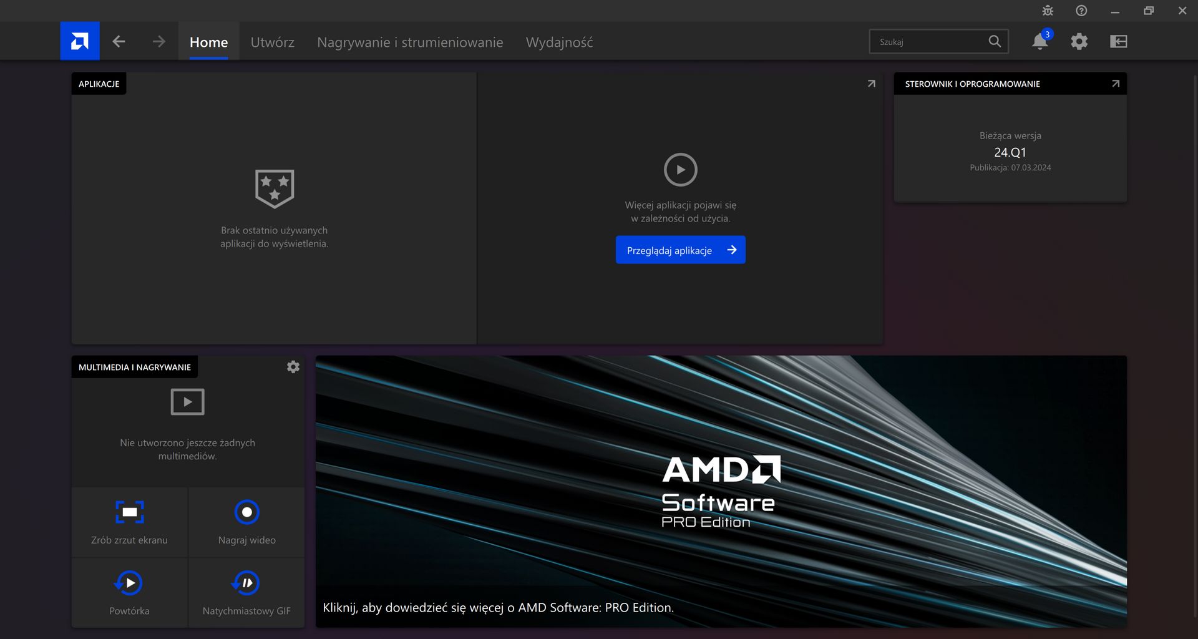Image resolution: width=1198 pixels, height=639 pixels.
Task: Open settings gear in top bar
Action: pos(1079,41)
